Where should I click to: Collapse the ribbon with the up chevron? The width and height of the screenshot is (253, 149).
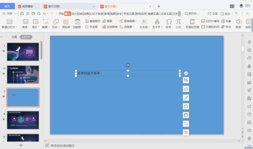[x=248, y=14]
